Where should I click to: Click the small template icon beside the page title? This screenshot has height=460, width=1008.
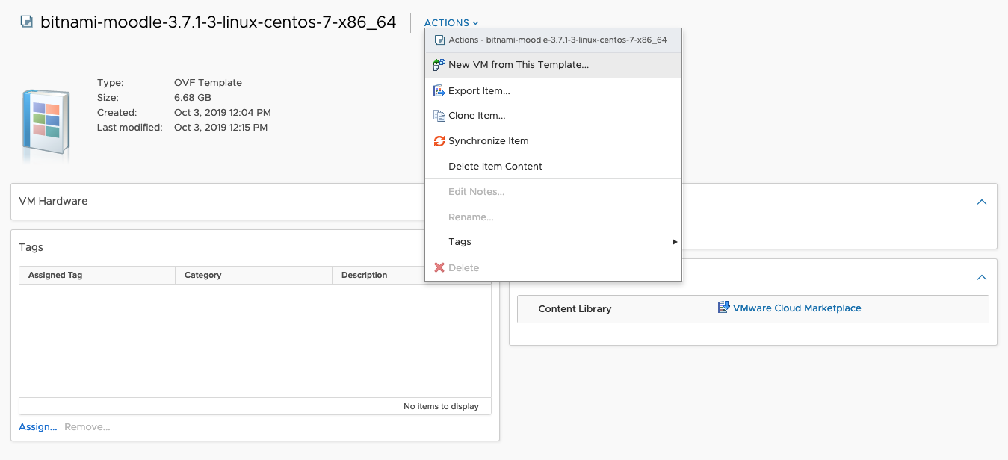[x=27, y=22]
